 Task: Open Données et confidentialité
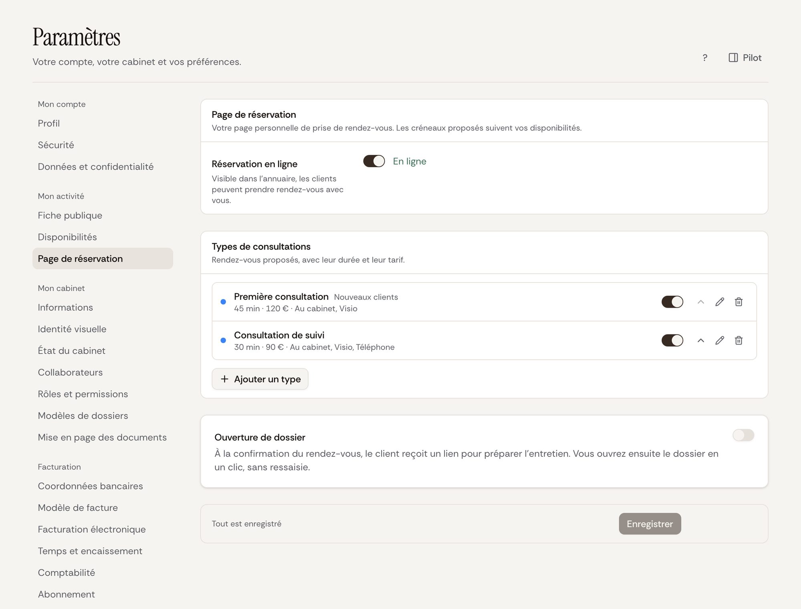[x=103, y=167]
